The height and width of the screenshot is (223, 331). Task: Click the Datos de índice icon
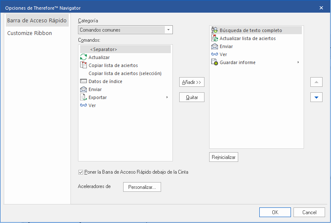(x=83, y=81)
